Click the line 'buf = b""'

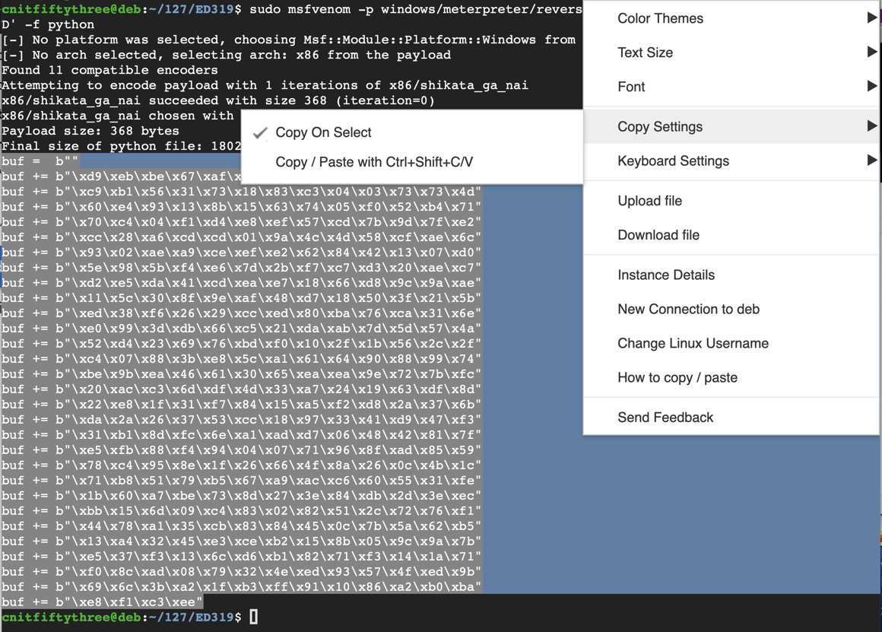coord(40,161)
